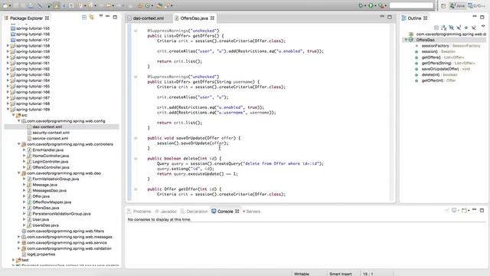Collapse the src folder

click(14, 115)
